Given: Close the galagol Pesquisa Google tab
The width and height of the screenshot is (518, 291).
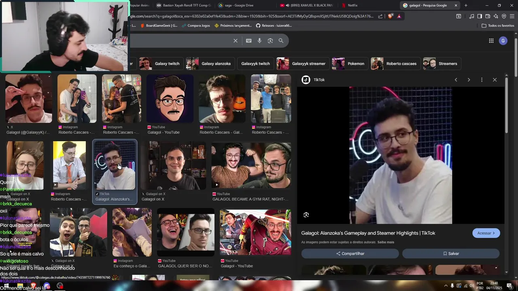Looking at the screenshot, I should click(x=456, y=5).
